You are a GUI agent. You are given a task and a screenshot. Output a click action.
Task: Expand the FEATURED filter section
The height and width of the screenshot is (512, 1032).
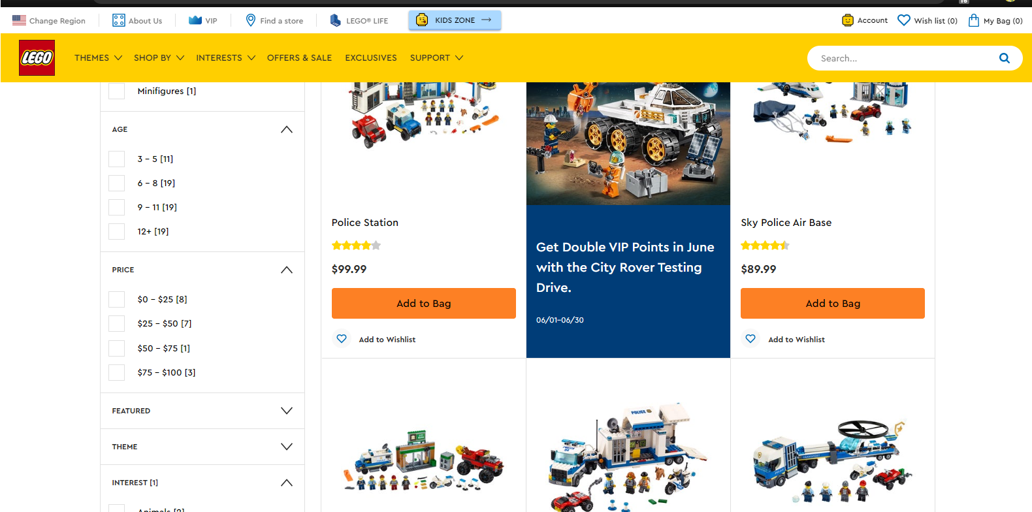click(x=286, y=411)
